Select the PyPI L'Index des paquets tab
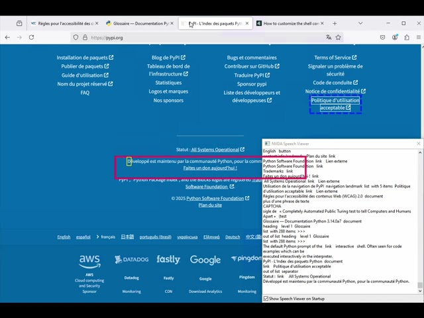Viewport: 424px width, 318px height. click(x=215, y=24)
